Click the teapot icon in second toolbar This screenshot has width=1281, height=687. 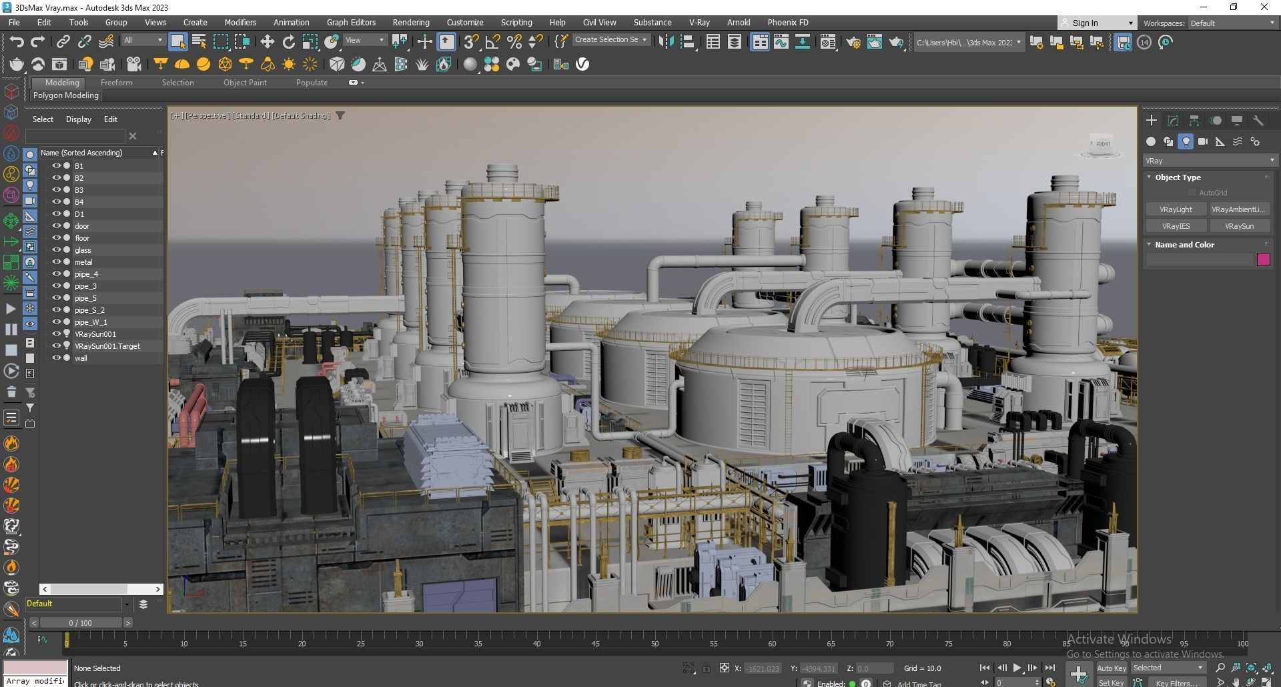[17, 64]
